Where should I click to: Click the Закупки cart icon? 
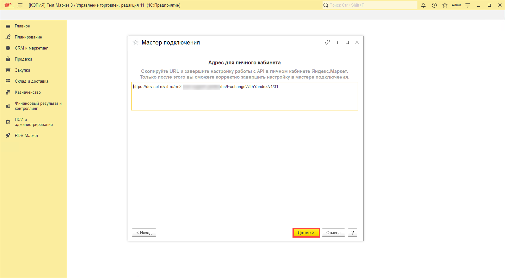pyautogui.click(x=8, y=70)
